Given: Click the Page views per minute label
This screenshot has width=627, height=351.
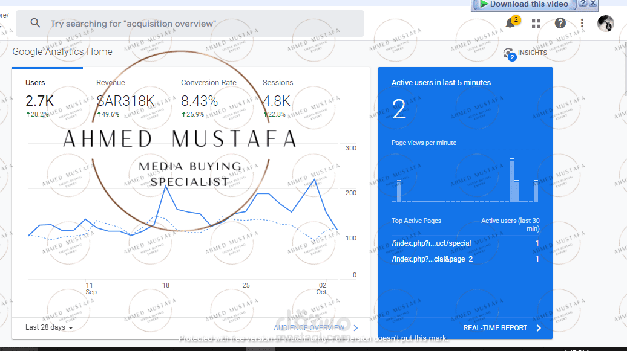Looking at the screenshot, I should point(424,143).
